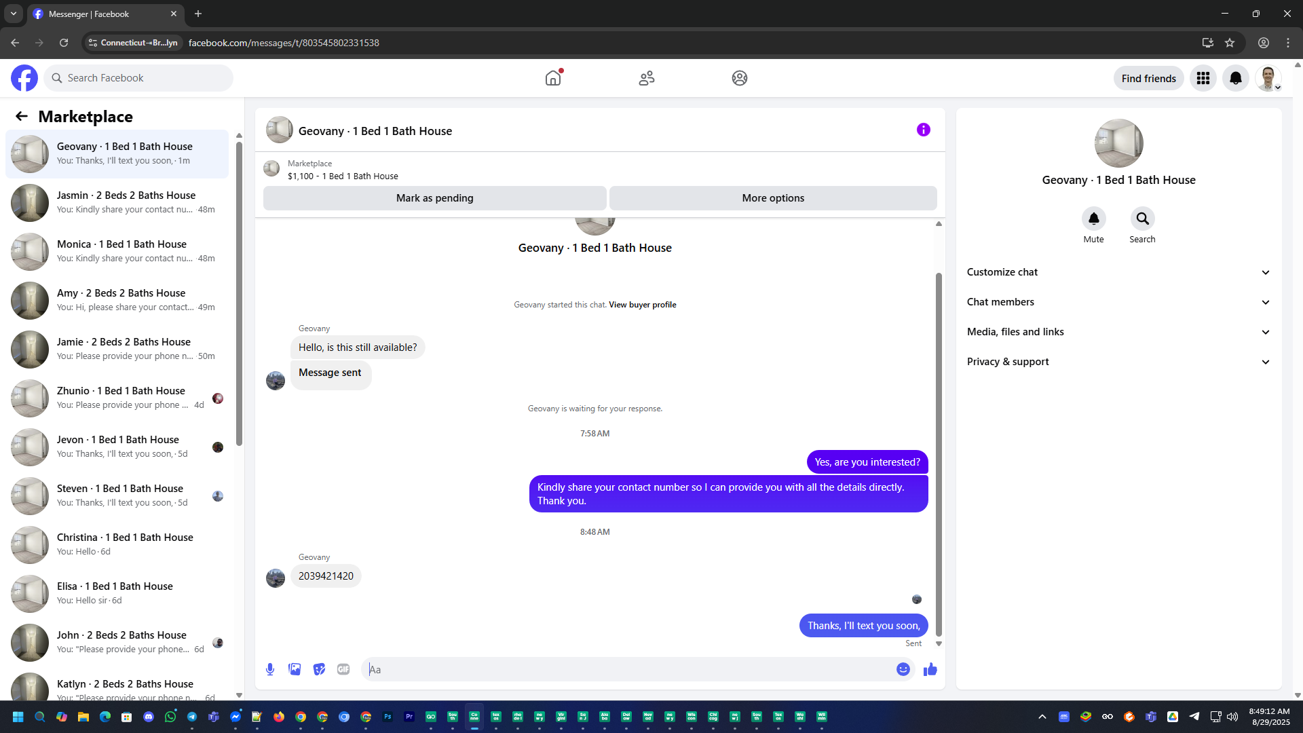Click the voice clip microphone icon
The height and width of the screenshot is (733, 1303).
coord(270,669)
